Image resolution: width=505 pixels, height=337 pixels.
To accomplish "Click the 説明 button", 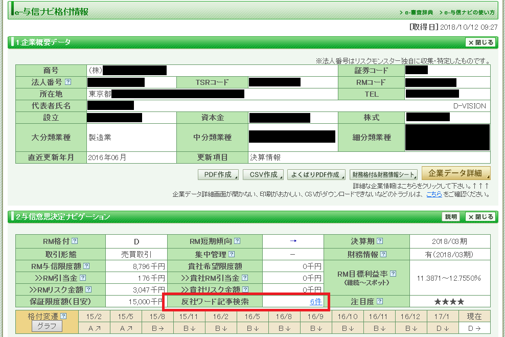I will coord(451,217).
